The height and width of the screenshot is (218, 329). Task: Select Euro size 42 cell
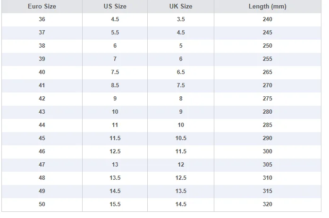coord(42,99)
